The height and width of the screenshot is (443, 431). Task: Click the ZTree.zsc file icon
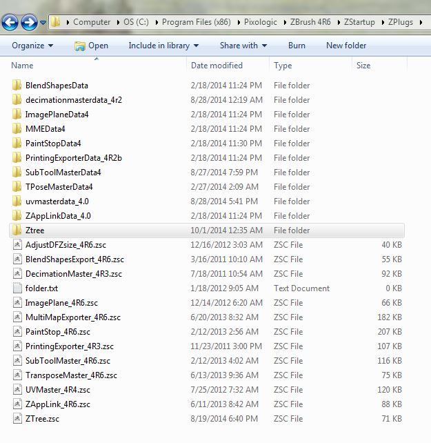click(x=17, y=418)
